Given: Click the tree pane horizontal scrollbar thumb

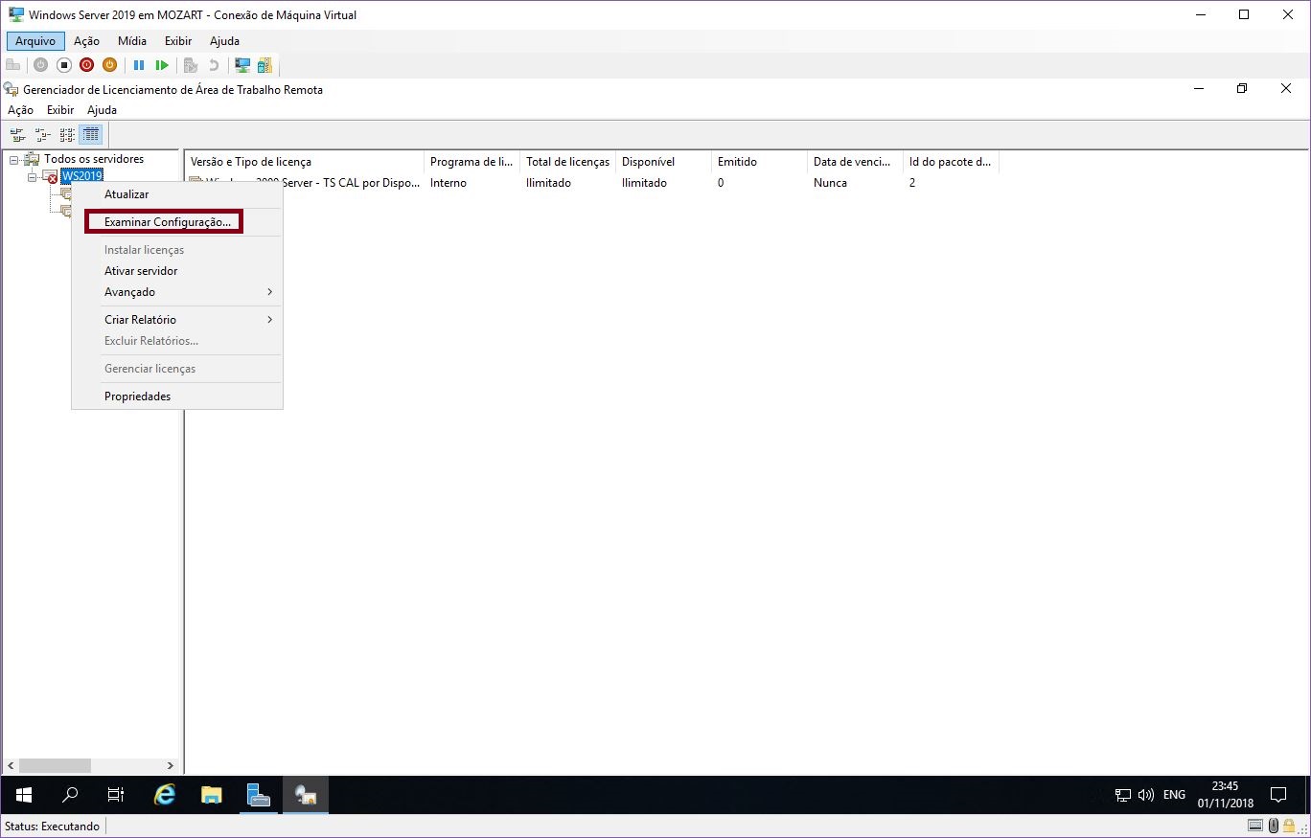Looking at the screenshot, I should point(55,766).
